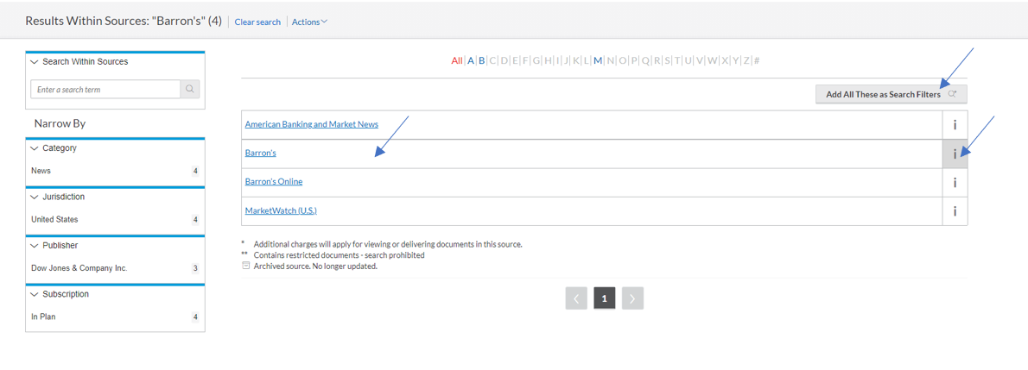The image size is (1028, 370).
Task: Select All in the alphabet filter
Action: 457,61
